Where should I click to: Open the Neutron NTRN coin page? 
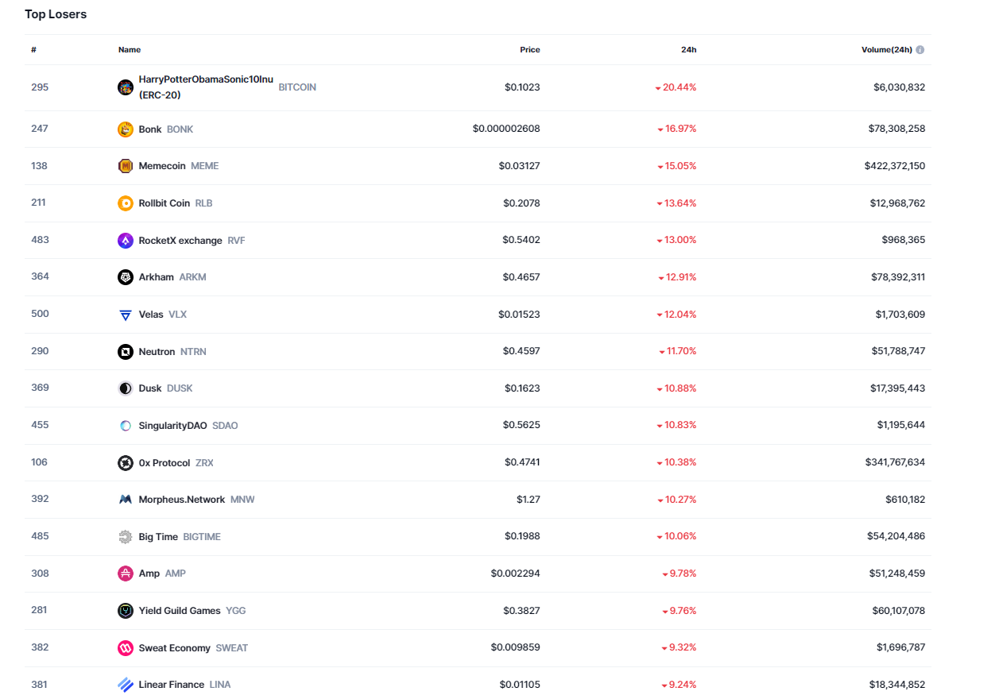tap(157, 352)
